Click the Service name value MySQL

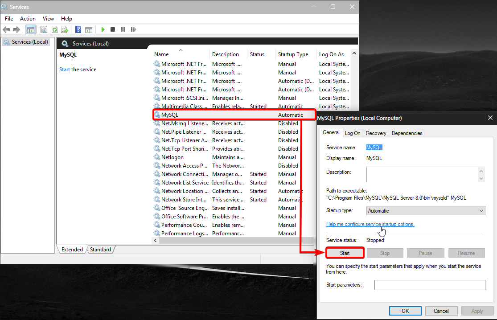click(374, 148)
